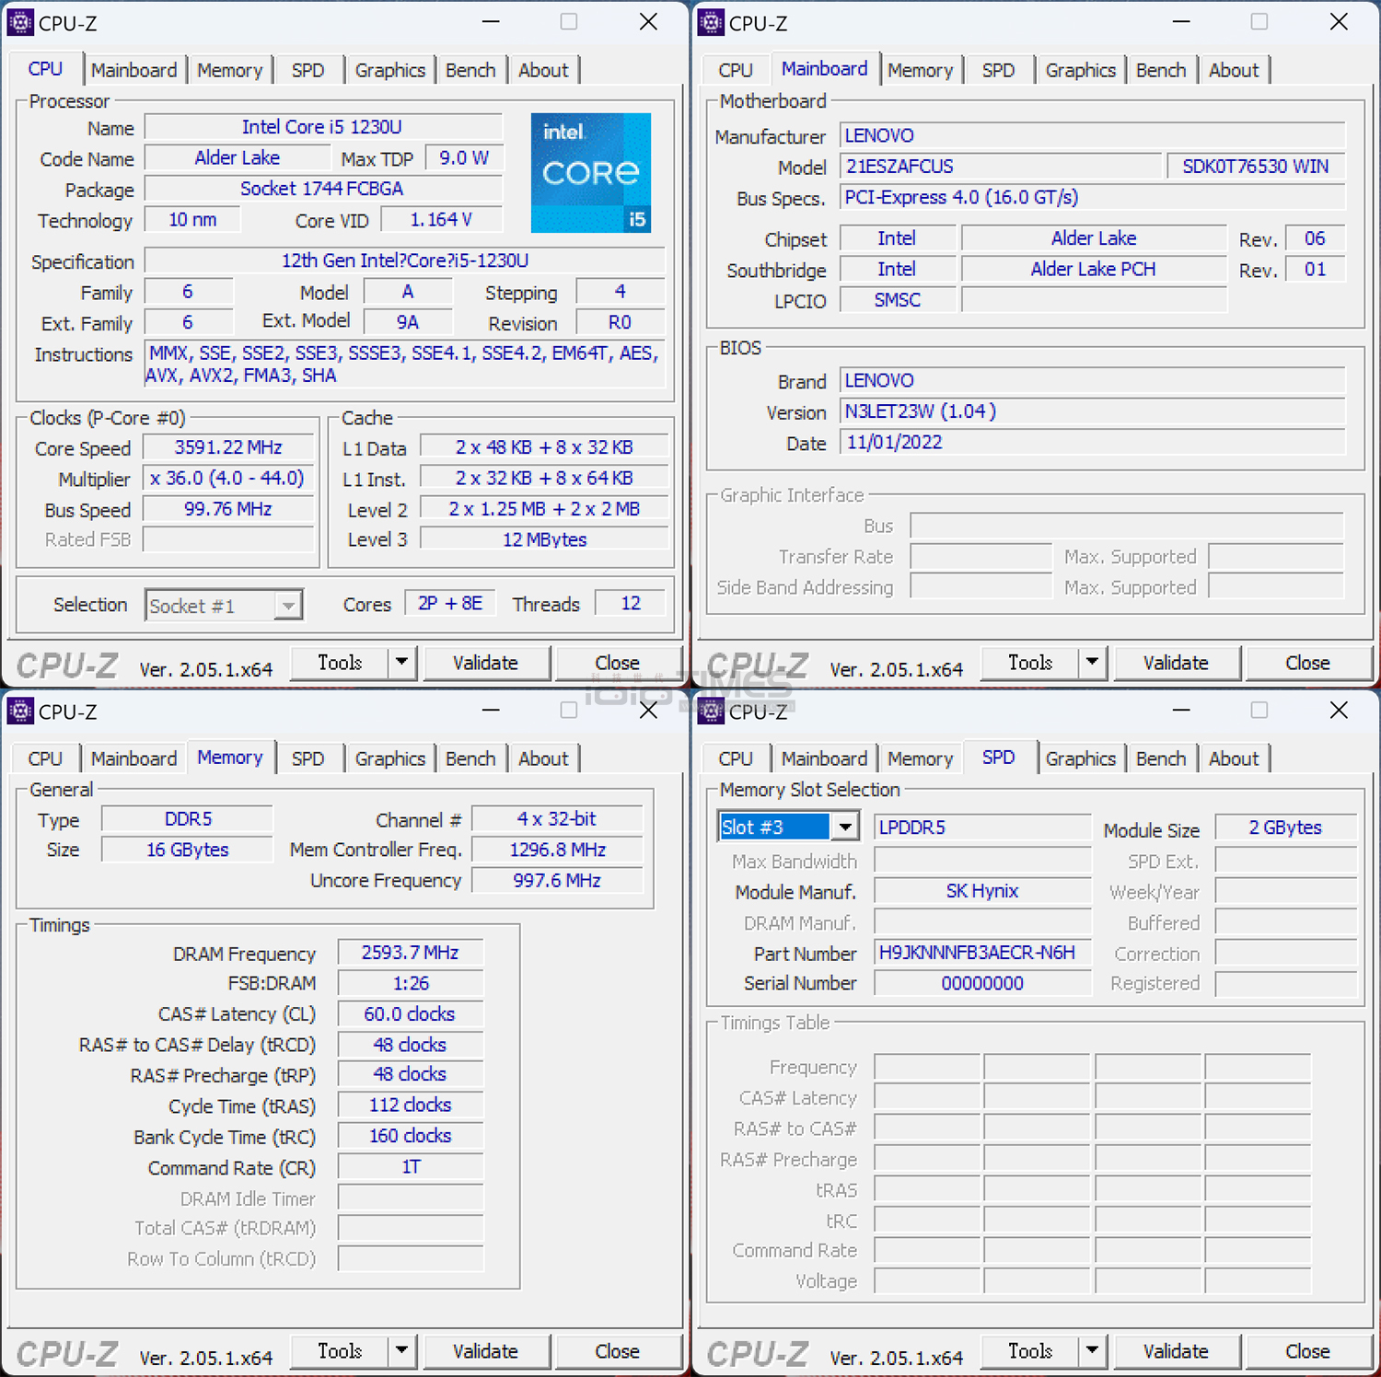Image resolution: width=1381 pixels, height=1377 pixels.
Task: Click the motherboard model 21ESZAFCUS
Action: [x=1000, y=167]
